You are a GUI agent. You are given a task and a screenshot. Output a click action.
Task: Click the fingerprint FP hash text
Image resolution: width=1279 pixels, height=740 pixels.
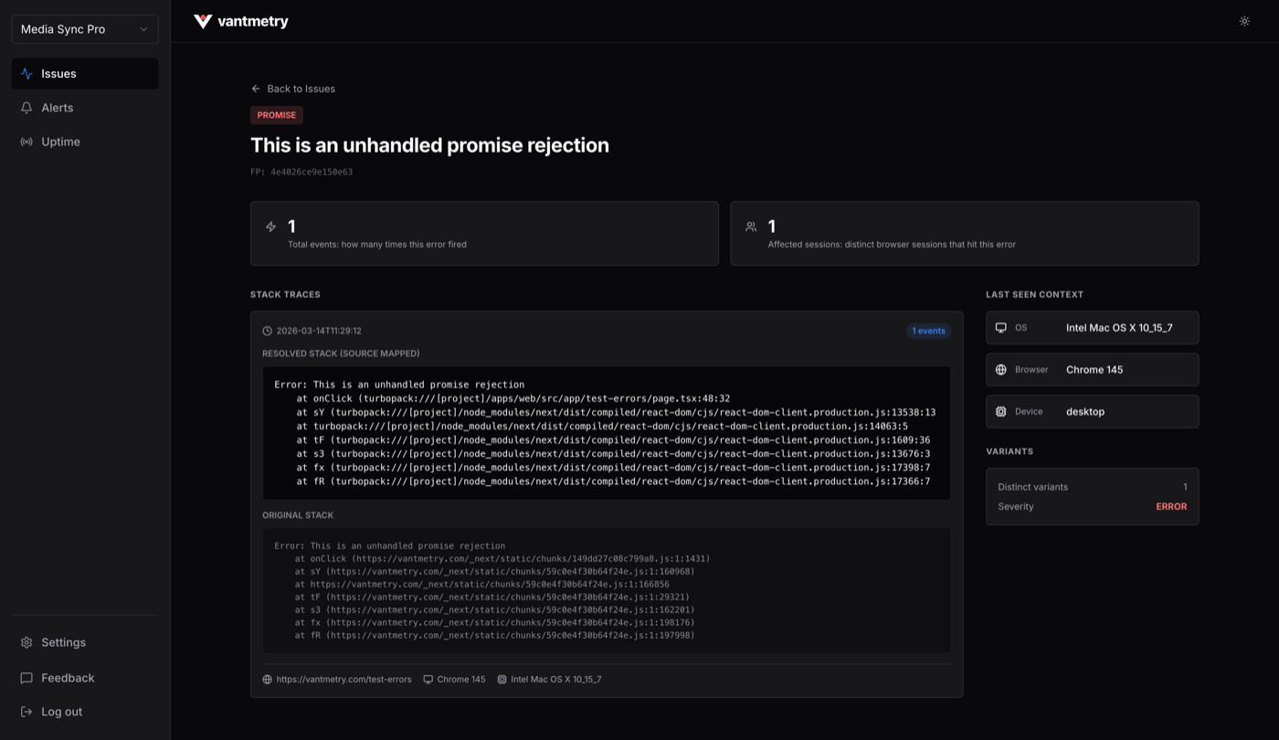(301, 172)
